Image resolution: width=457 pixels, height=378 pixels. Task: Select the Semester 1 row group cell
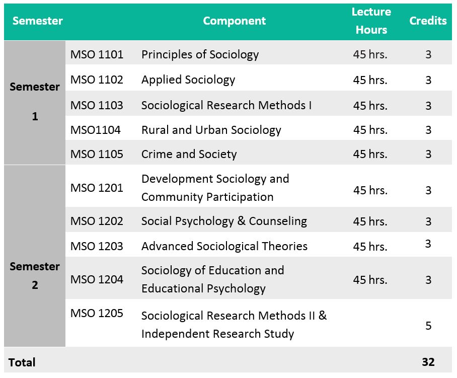[x=35, y=102]
